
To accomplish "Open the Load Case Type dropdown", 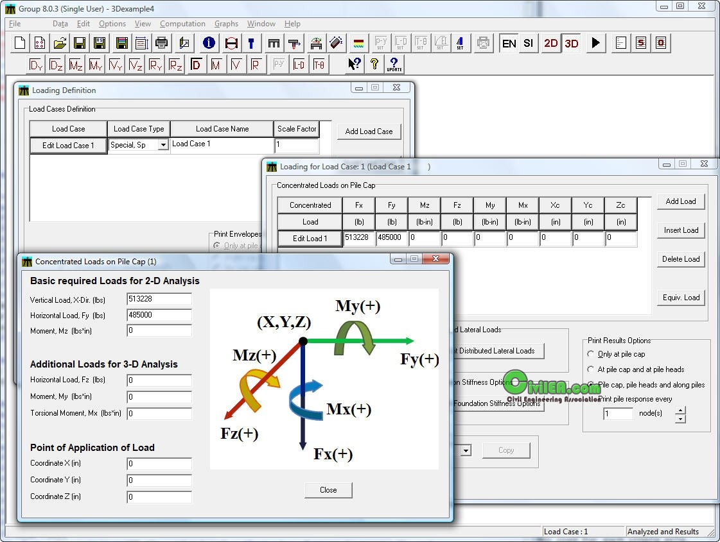I will (163, 145).
